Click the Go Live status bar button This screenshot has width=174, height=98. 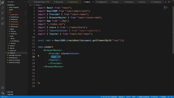[154, 97]
